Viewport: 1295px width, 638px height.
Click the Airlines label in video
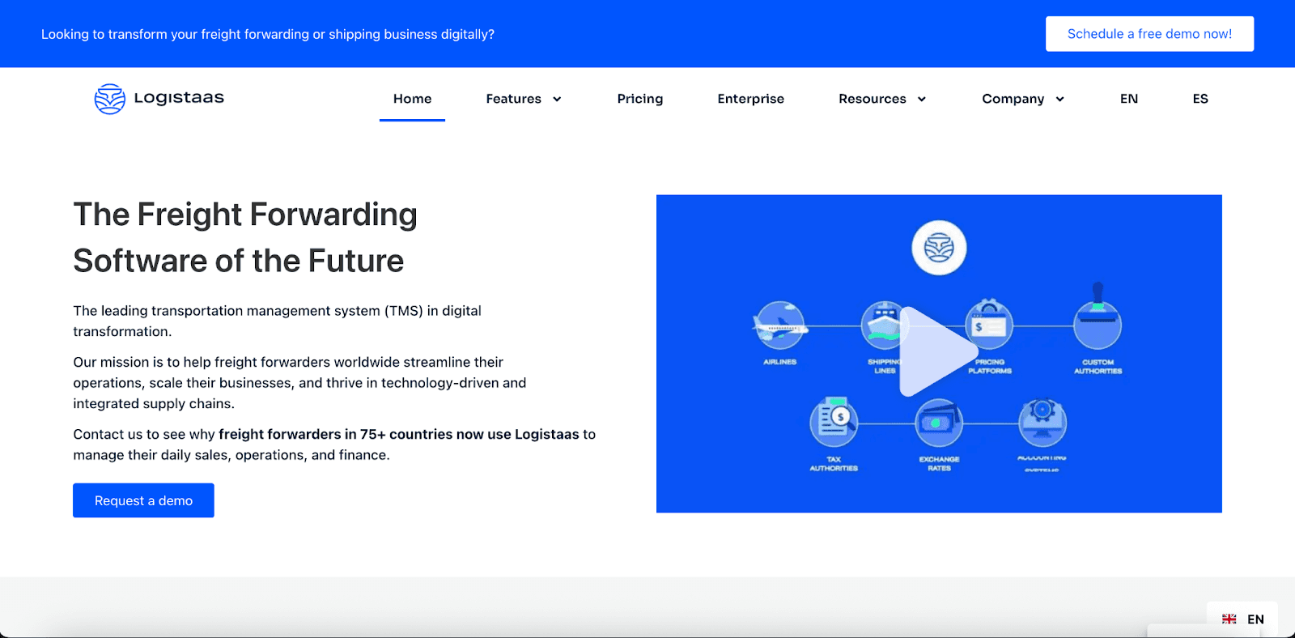[x=779, y=362]
